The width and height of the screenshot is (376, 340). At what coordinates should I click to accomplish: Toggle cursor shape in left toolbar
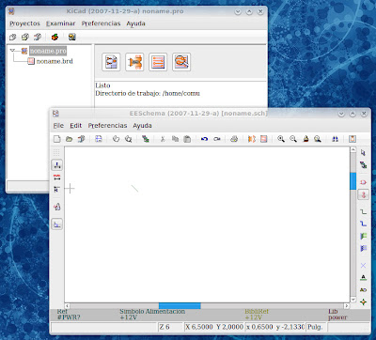pos(56,190)
